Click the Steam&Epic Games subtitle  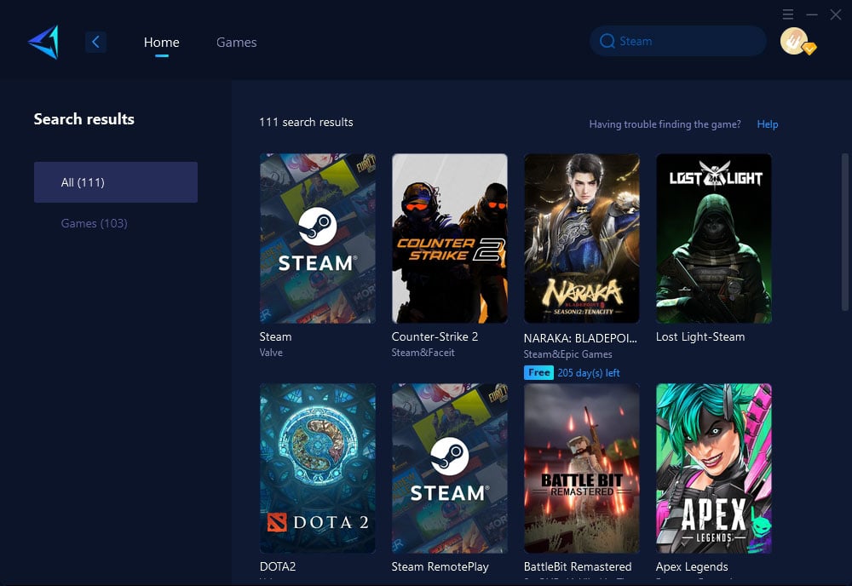567,354
